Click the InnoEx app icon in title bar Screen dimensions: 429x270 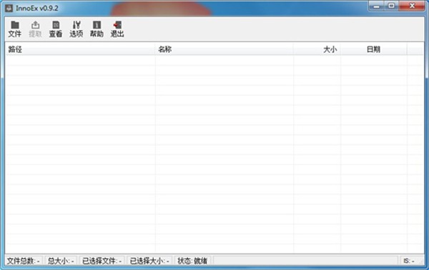pyautogui.click(x=9, y=8)
